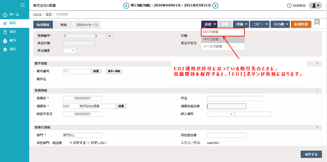Viewport: 327px width, 162px height.
Task: Select the 印字する radio button
Action: coord(71,142)
